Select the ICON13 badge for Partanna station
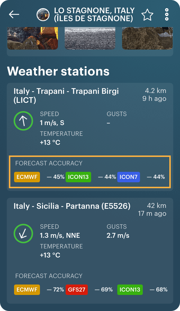This screenshot has height=311, width=180. click(130, 290)
